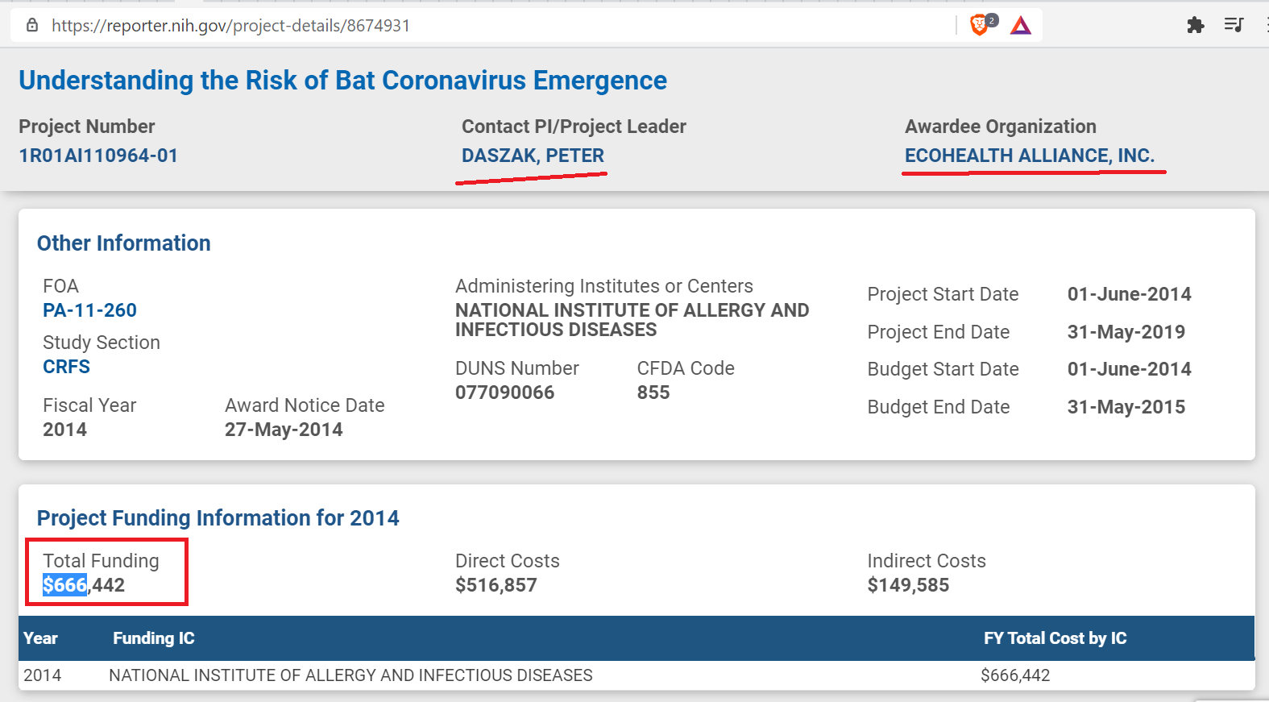Click the CRFS study section link
This screenshot has width=1269, height=702.
66,367
